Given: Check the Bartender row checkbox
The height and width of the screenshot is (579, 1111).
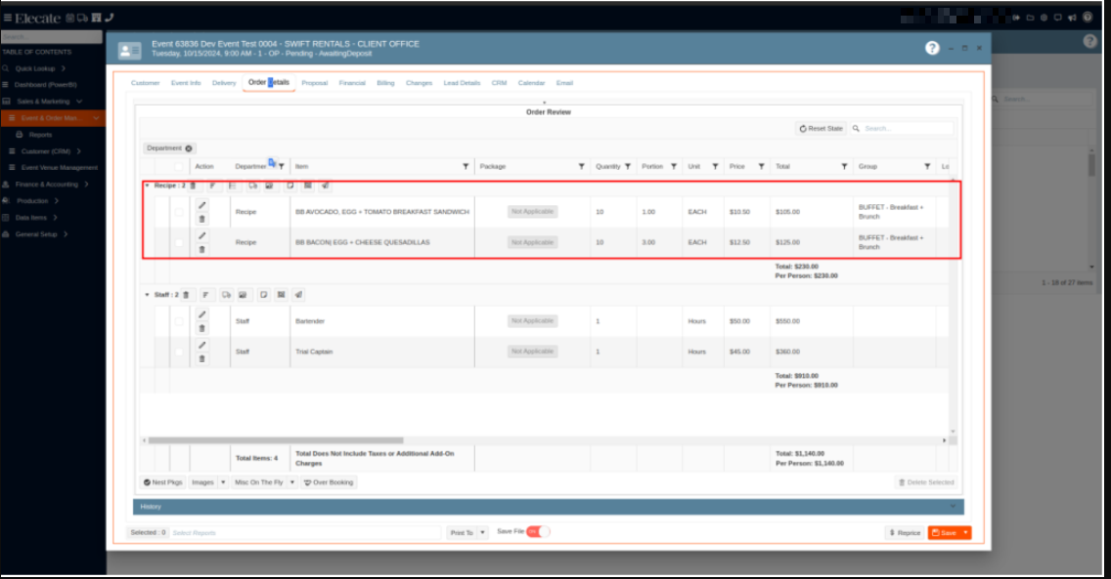Looking at the screenshot, I should (x=179, y=321).
